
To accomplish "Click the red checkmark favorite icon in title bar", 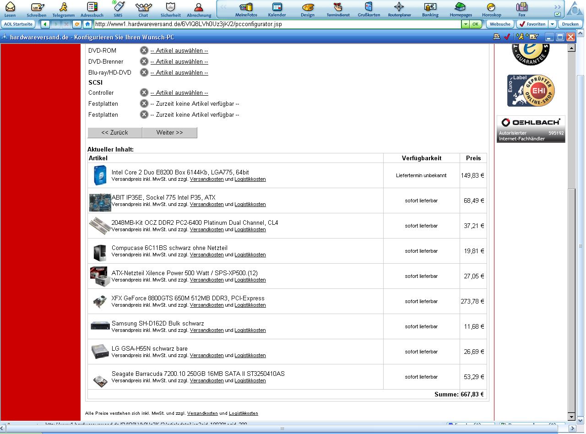I will click(x=507, y=37).
